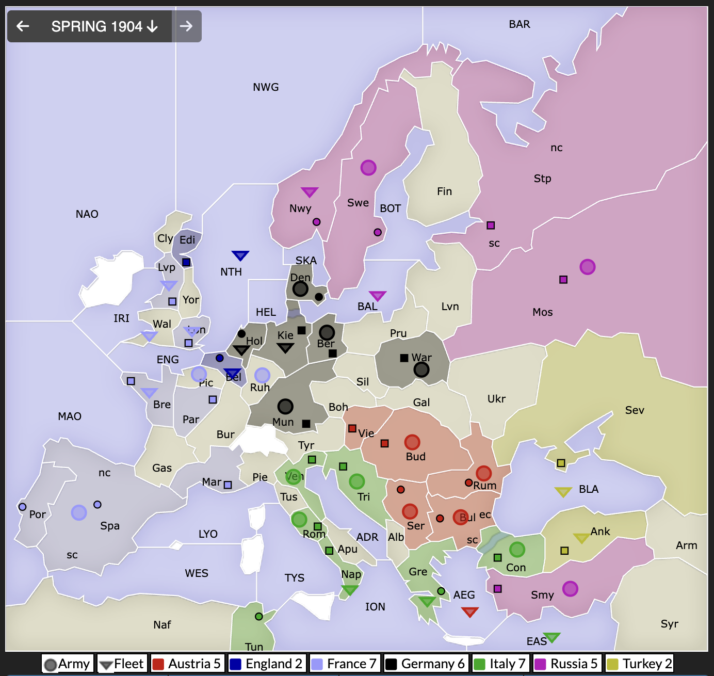Select the Russian army in Smyrna
Screen dimensions: 714x676
tap(570, 588)
